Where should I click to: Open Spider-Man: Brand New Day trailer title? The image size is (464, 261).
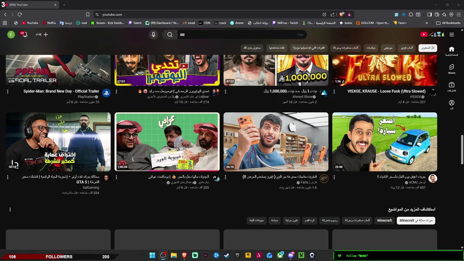[x=61, y=91]
